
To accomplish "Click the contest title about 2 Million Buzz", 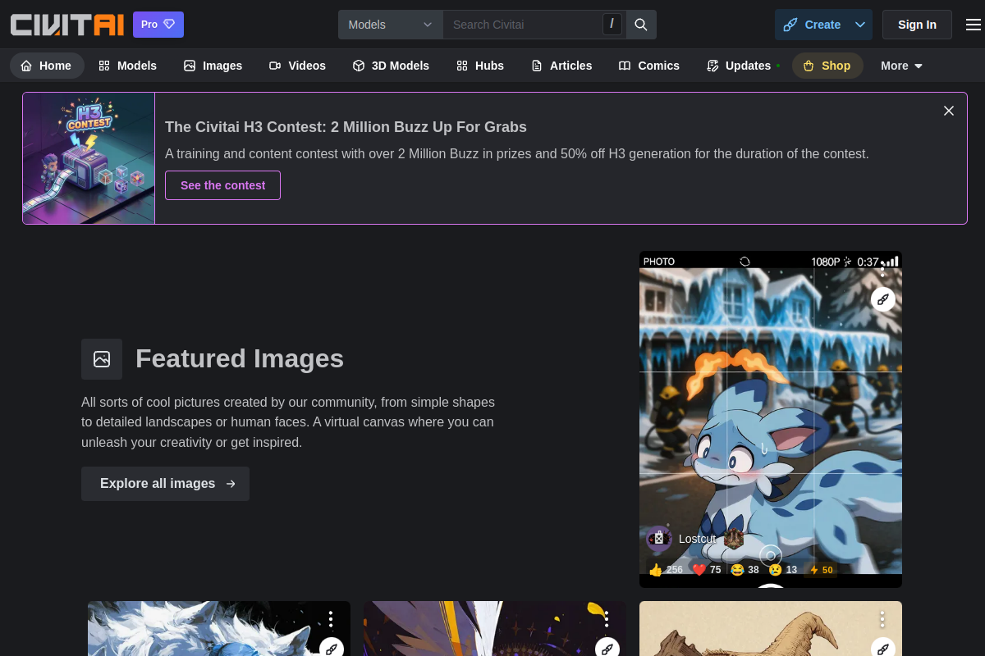I will (x=346, y=127).
